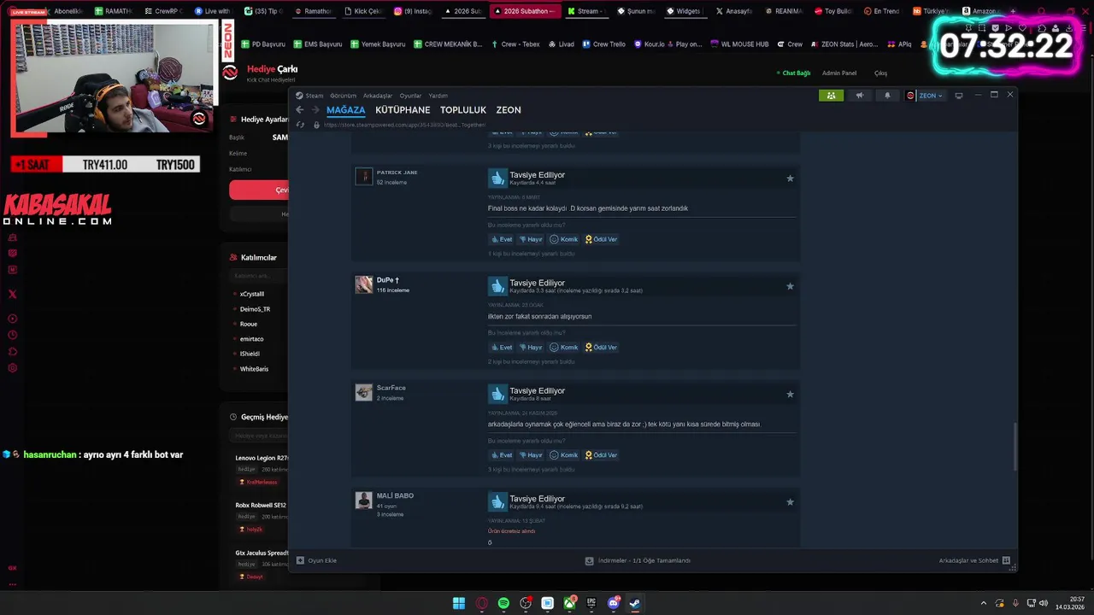The image size is (1094, 615).
Task: Show hidden system tray icons chevron
Action: (x=983, y=603)
